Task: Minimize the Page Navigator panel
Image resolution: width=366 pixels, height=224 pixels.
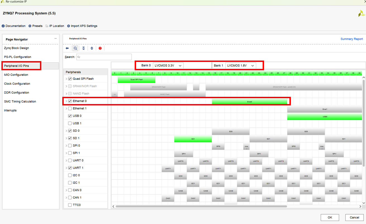Action: point(55,38)
